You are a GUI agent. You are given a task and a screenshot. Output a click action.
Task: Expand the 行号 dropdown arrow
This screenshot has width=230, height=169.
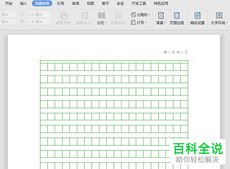point(146,23)
